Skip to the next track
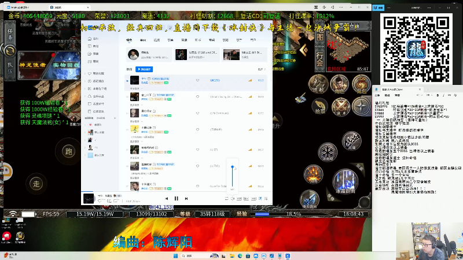Screen dimensions: 463x260 pos(186,199)
